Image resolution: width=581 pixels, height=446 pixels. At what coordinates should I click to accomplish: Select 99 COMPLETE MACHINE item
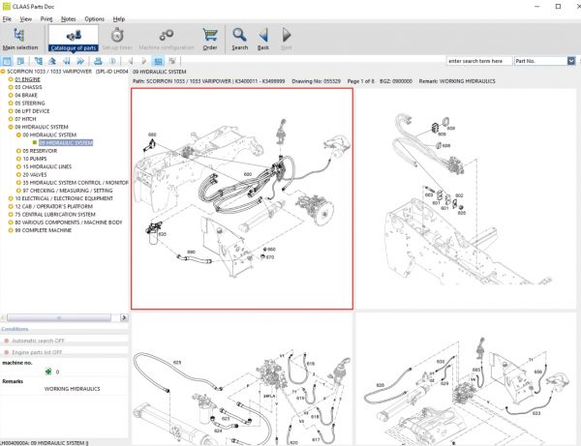tap(43, 230)
